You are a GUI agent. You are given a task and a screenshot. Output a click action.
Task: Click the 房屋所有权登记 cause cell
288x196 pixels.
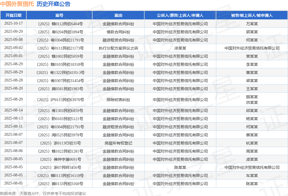click(118, 143)
